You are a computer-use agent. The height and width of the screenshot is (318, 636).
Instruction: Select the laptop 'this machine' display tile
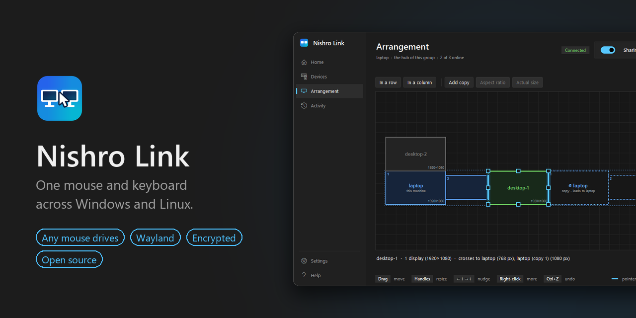point(416,188)
